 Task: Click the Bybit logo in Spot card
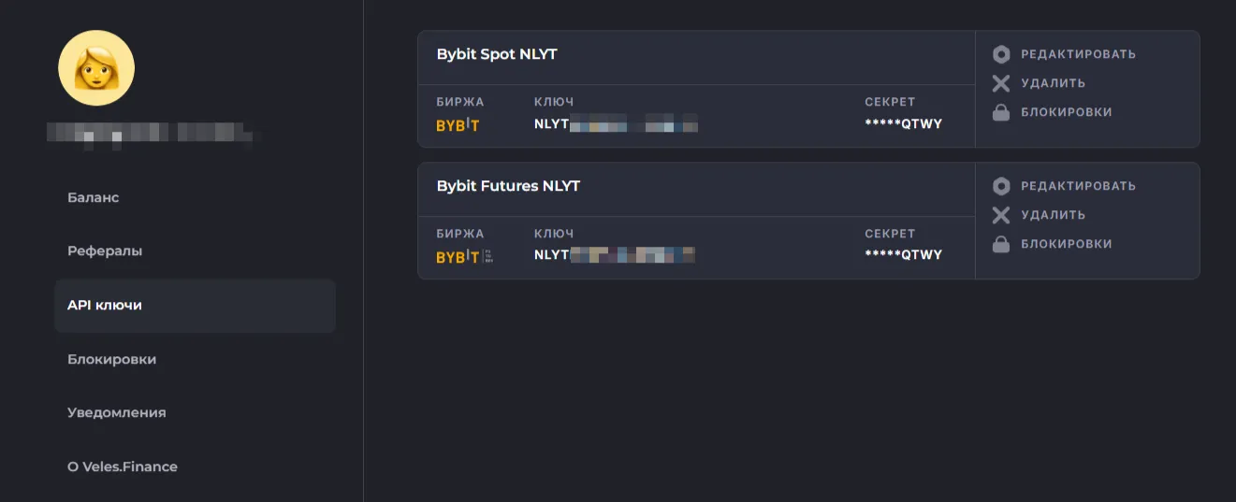(458, 124)
